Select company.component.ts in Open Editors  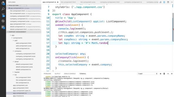[x=24, y=19]
